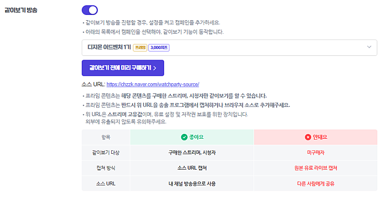Click the 캡처 방식 row label
Image resolution: width=385 pixels, height=197 pixels.
[106, 168]
